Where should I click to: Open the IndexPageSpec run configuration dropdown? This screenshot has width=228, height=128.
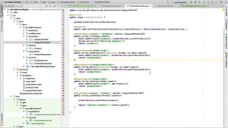180,2
